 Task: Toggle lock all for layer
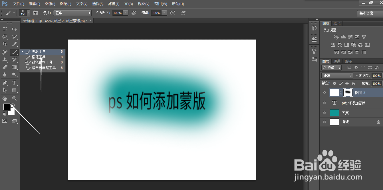pyautogui.click(x=353, y=84)
